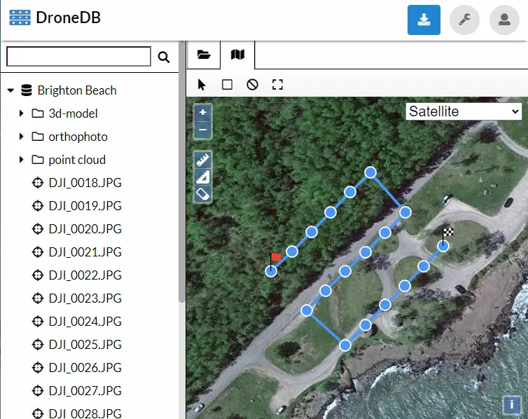Select DJI_0021.JPG in file list
The width and height of the screenshot is (528, 419).
click(85, 252)
